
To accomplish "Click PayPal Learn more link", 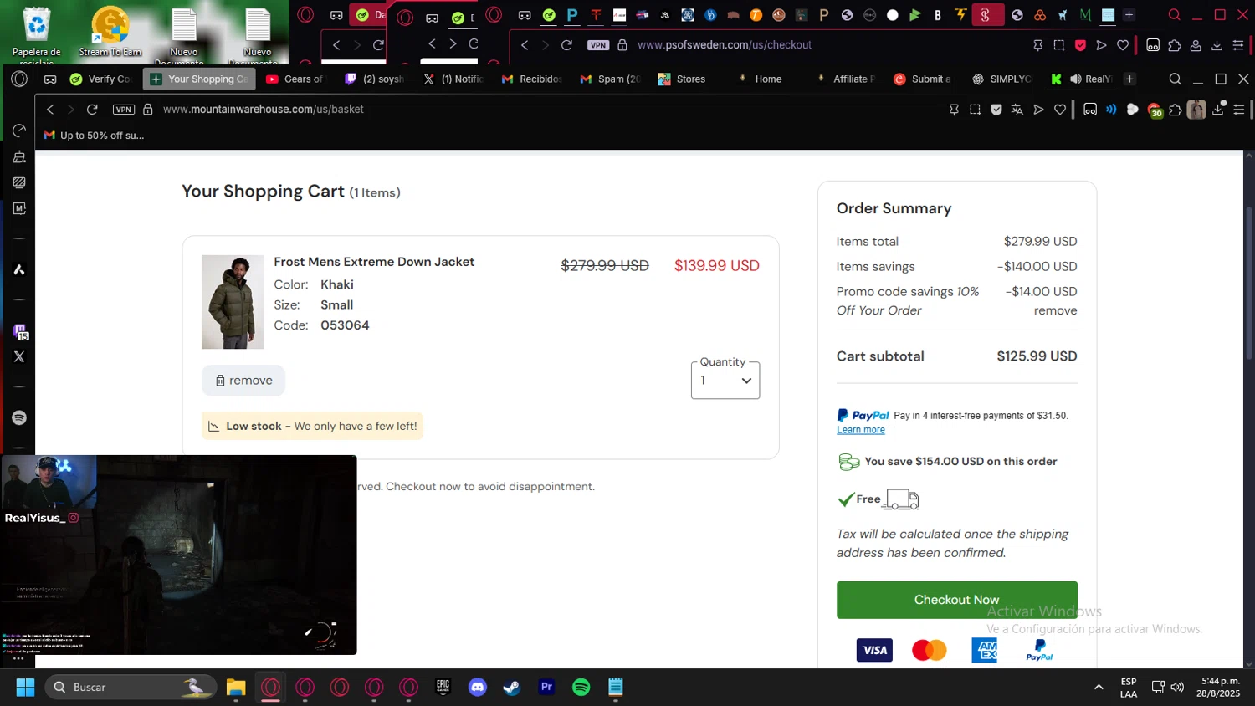I will pos(860,430).
